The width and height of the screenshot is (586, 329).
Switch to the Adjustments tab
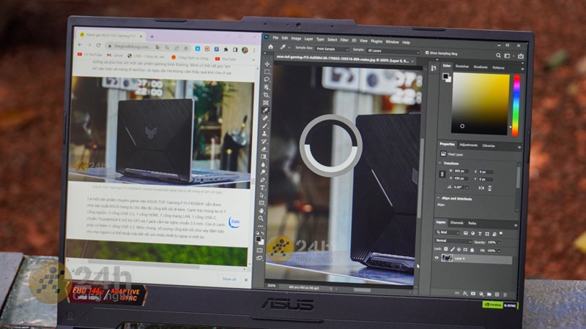[x=468, y=145]
